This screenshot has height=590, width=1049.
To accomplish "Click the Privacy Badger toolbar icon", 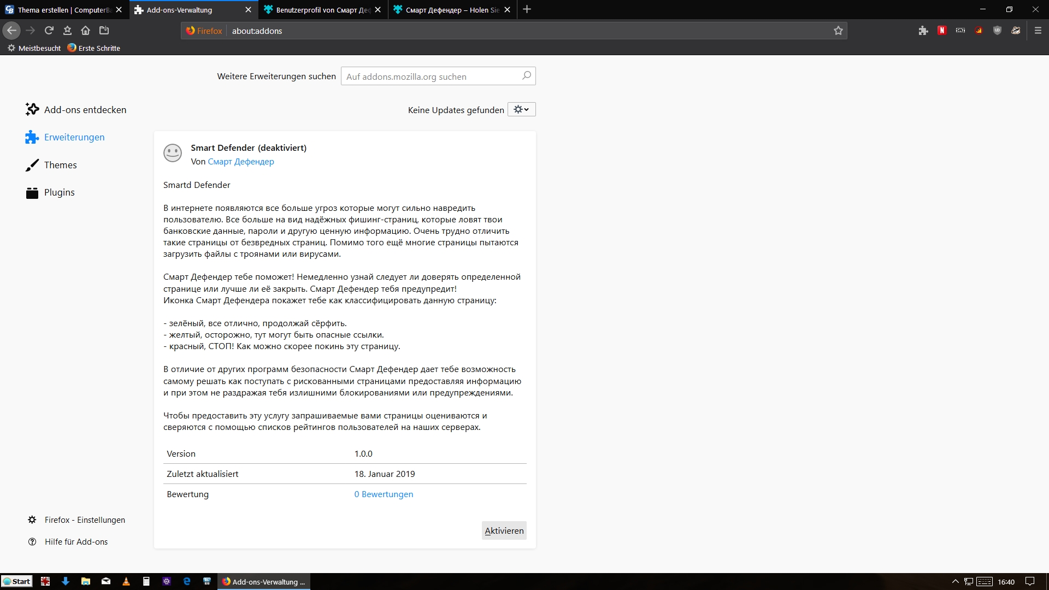I will 1016,31.
